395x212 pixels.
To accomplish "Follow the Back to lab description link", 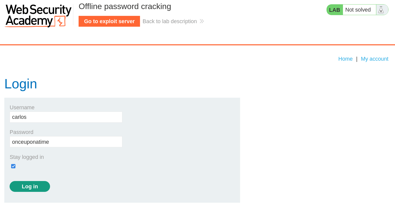I will 170,21.
